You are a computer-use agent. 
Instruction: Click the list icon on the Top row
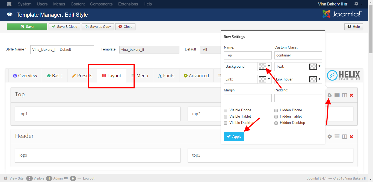tap(337, 95)
